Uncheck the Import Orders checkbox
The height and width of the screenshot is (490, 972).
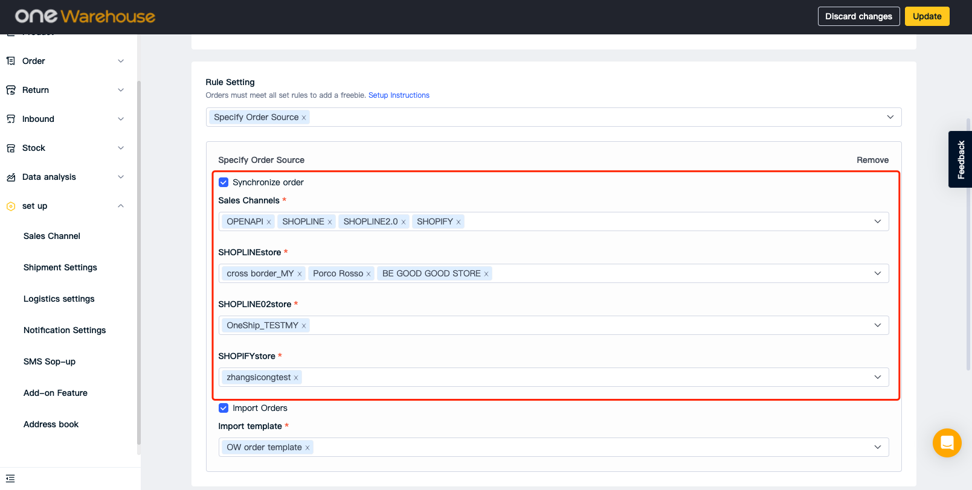pyautogui.click(x=224, y=408)
